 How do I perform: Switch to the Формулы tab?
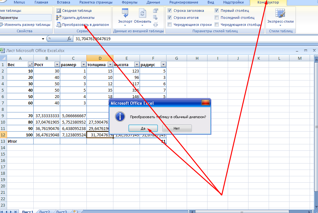[x=129, y=3]
